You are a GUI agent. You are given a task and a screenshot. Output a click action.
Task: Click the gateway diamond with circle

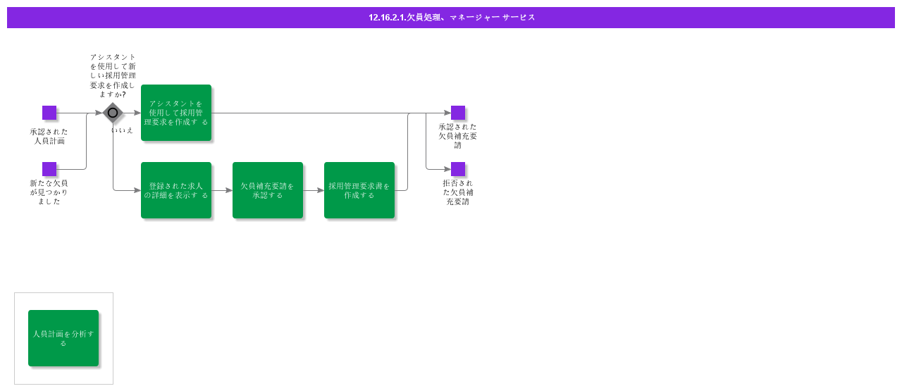click(113, 113)
